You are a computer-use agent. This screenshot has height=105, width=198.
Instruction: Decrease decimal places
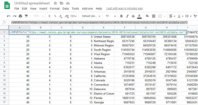pyautogui.click(x=61, y=16)
